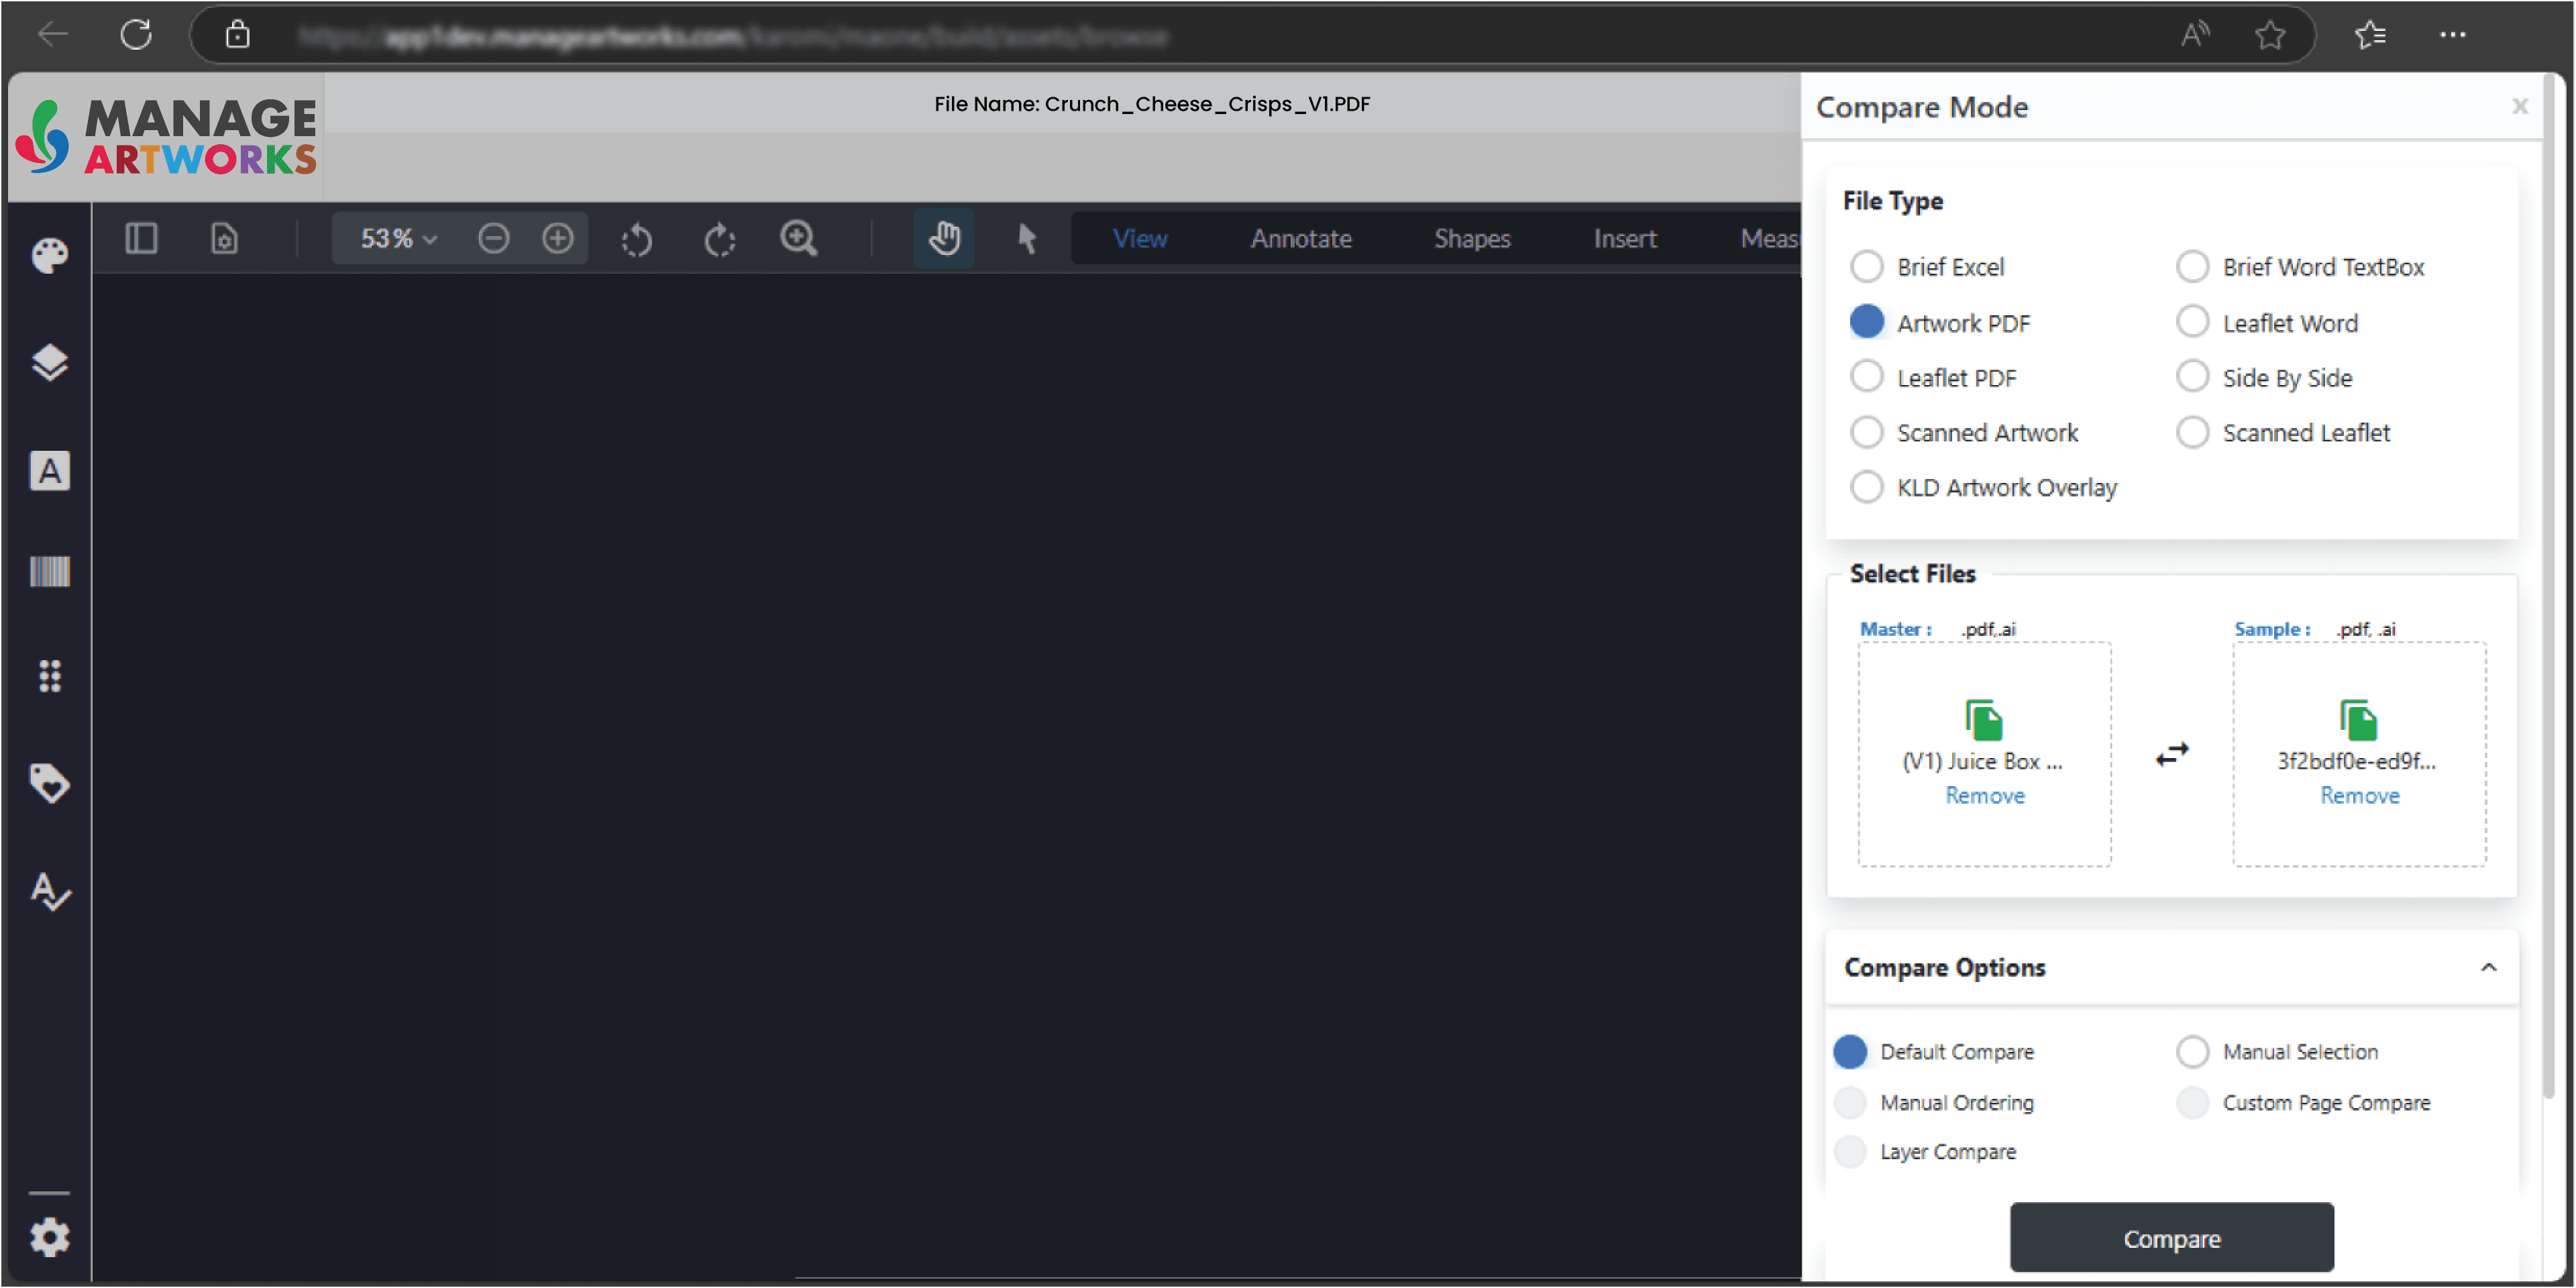Select Scanned Artwork file type
This screenshot has width=2576, height=1288.
tap(1866, 432)
